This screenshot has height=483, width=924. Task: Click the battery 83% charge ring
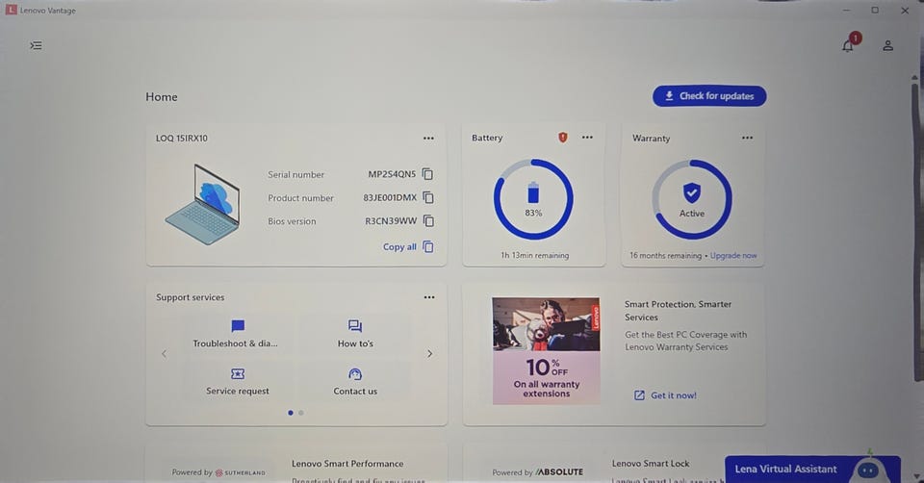point(533,199)
